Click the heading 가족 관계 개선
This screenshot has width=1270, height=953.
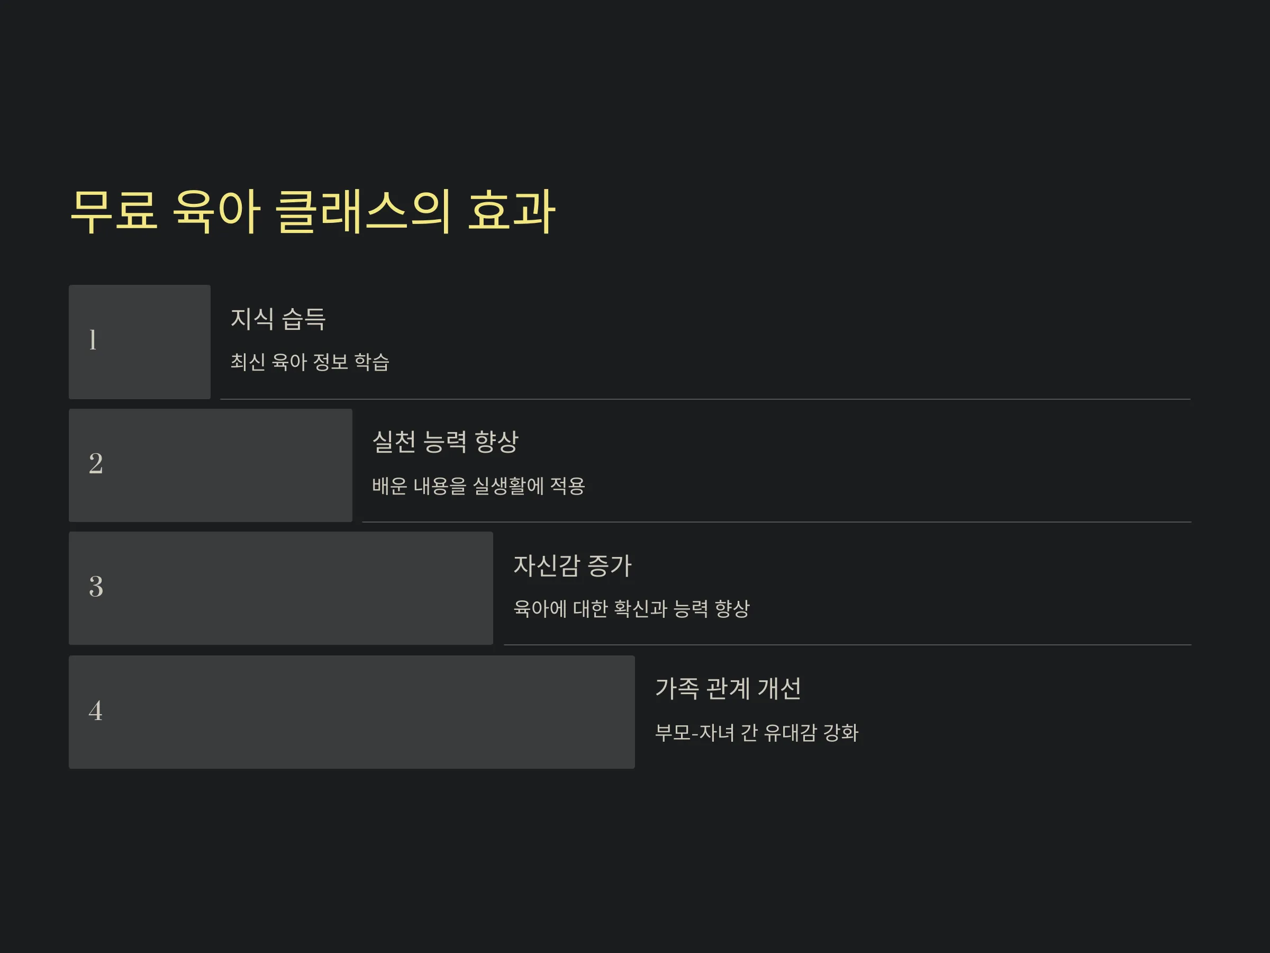tap(728, 688)
